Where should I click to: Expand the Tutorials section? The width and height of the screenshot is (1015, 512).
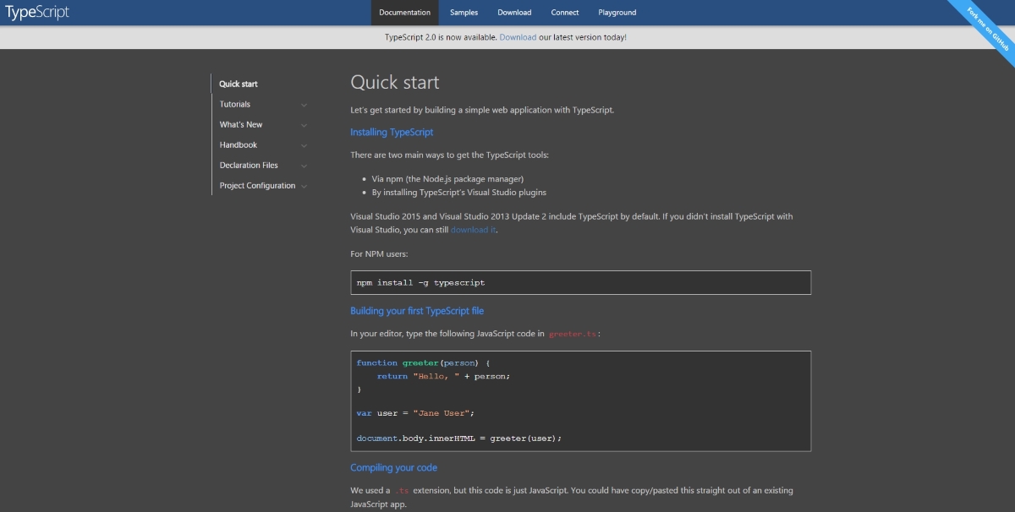[x=234, y=103]
